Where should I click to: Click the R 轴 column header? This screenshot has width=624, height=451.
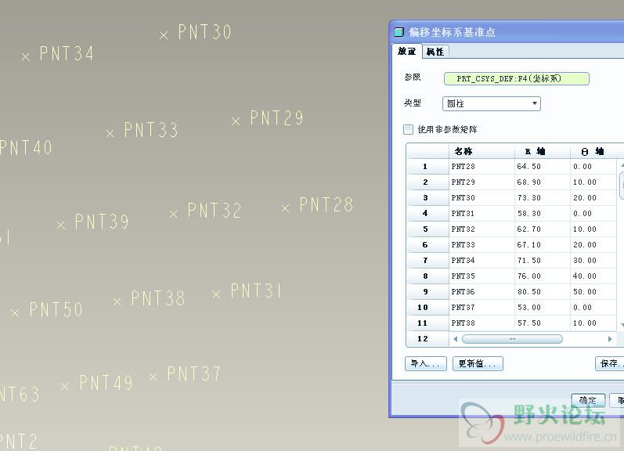tap(543, 151)
